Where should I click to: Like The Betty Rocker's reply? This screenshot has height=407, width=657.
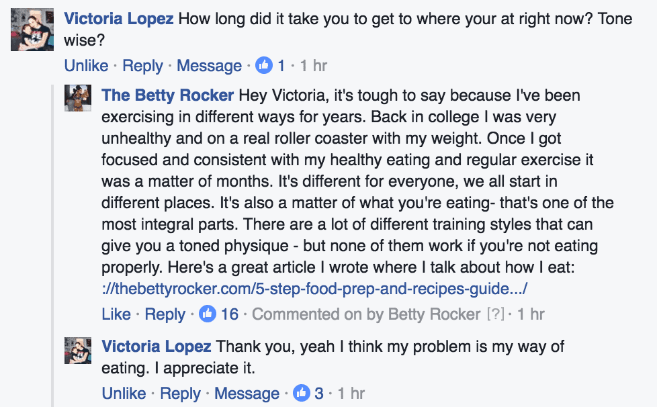[x=116, y=314]
